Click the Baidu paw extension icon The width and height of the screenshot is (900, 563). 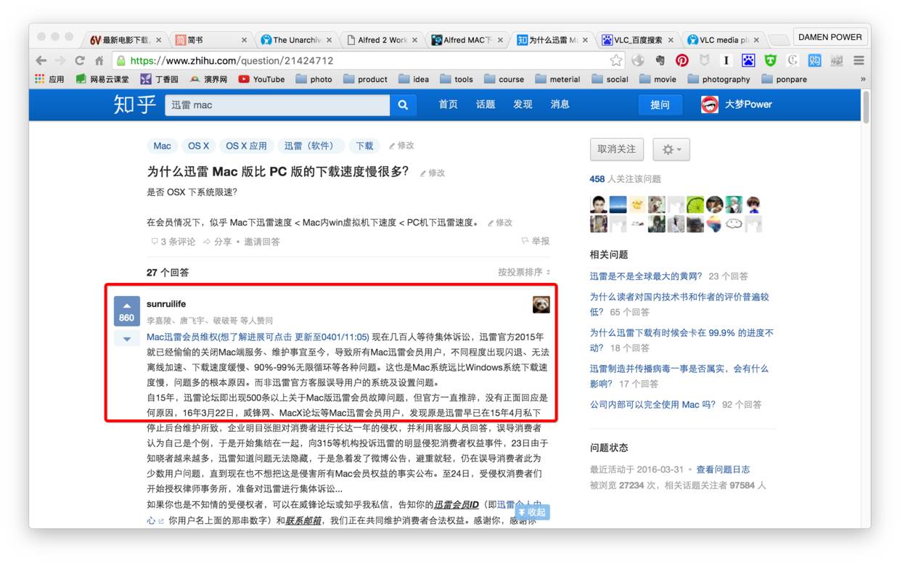pyautogui.click(x=748, y=60)
